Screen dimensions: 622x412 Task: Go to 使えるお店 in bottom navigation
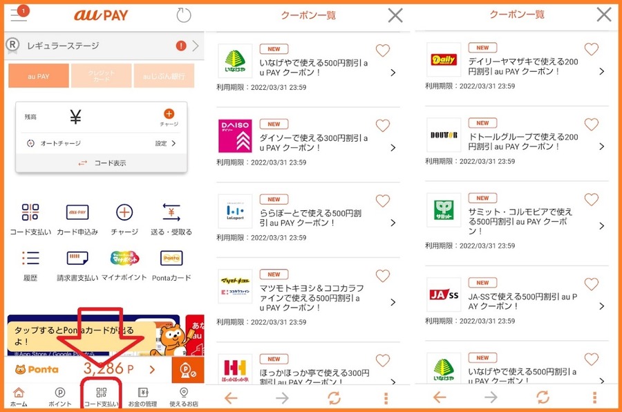[x=184, y=397]
